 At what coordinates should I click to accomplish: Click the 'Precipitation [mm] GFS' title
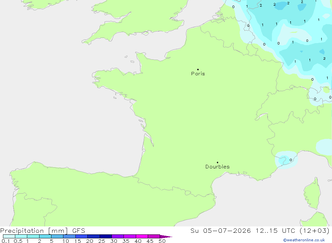(x=42, y=231)
